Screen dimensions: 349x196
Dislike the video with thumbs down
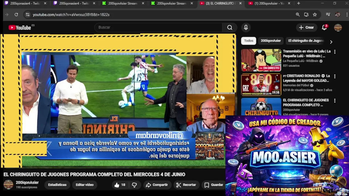click(x=134, y=185)
